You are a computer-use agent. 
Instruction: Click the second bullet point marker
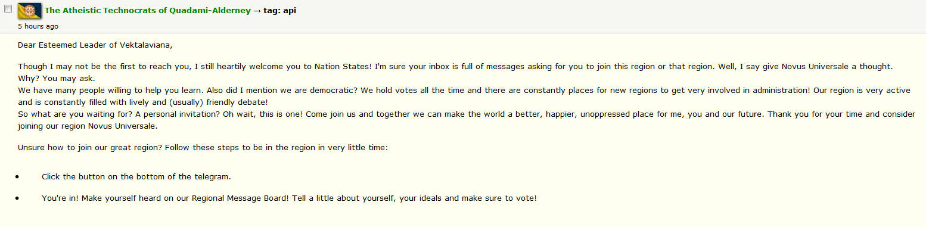pos(18,198)
